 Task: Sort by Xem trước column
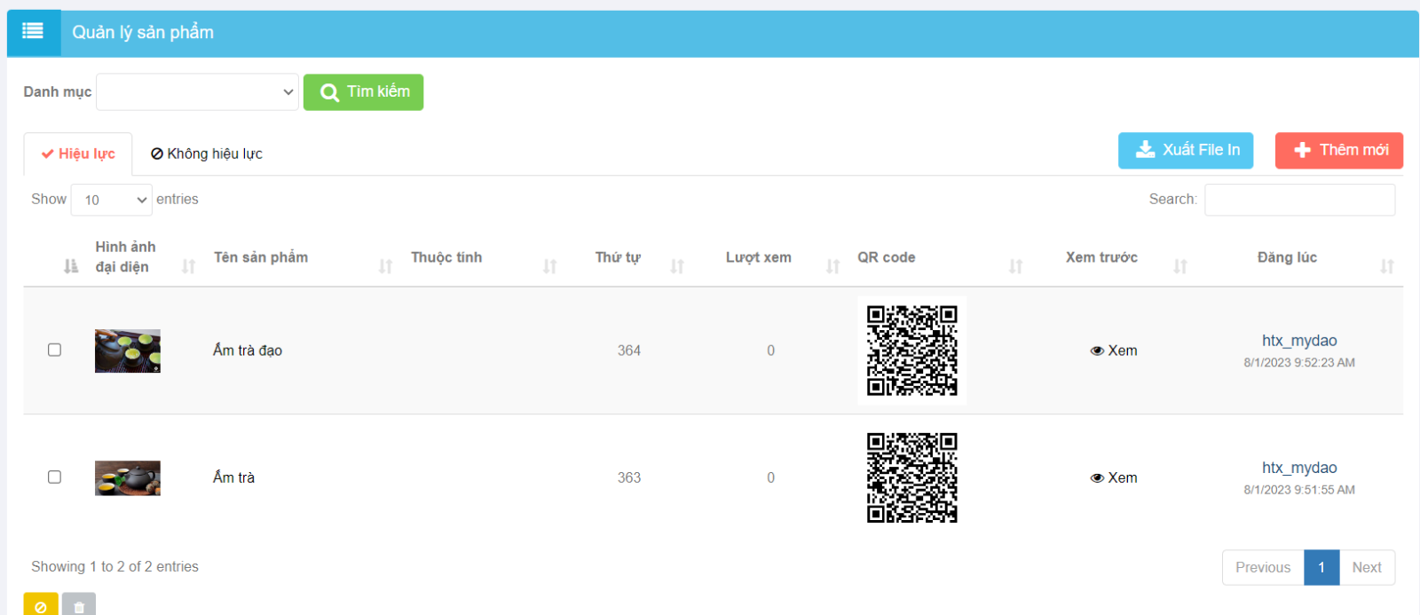(1179, 266)
